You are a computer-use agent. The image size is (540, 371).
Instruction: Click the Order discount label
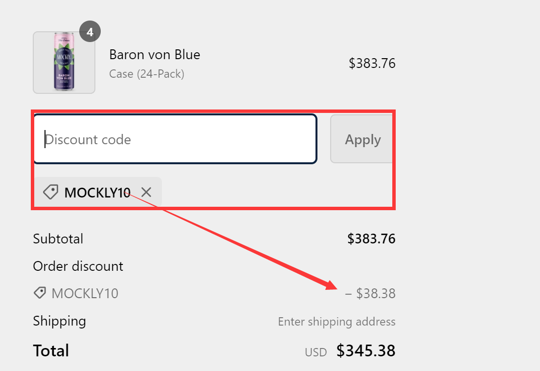78,266
